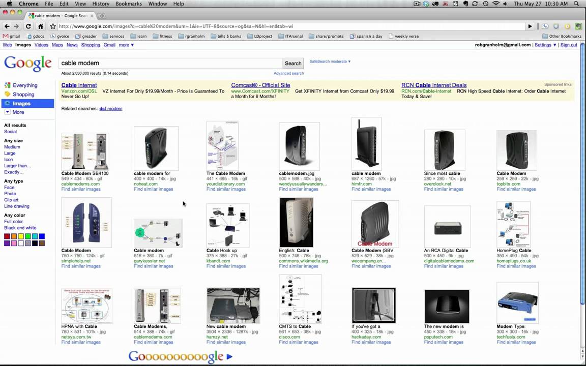This screenshot has width=586, height=366.
Task: Bookmark this page with the star icon
Action: pos(53,26)
